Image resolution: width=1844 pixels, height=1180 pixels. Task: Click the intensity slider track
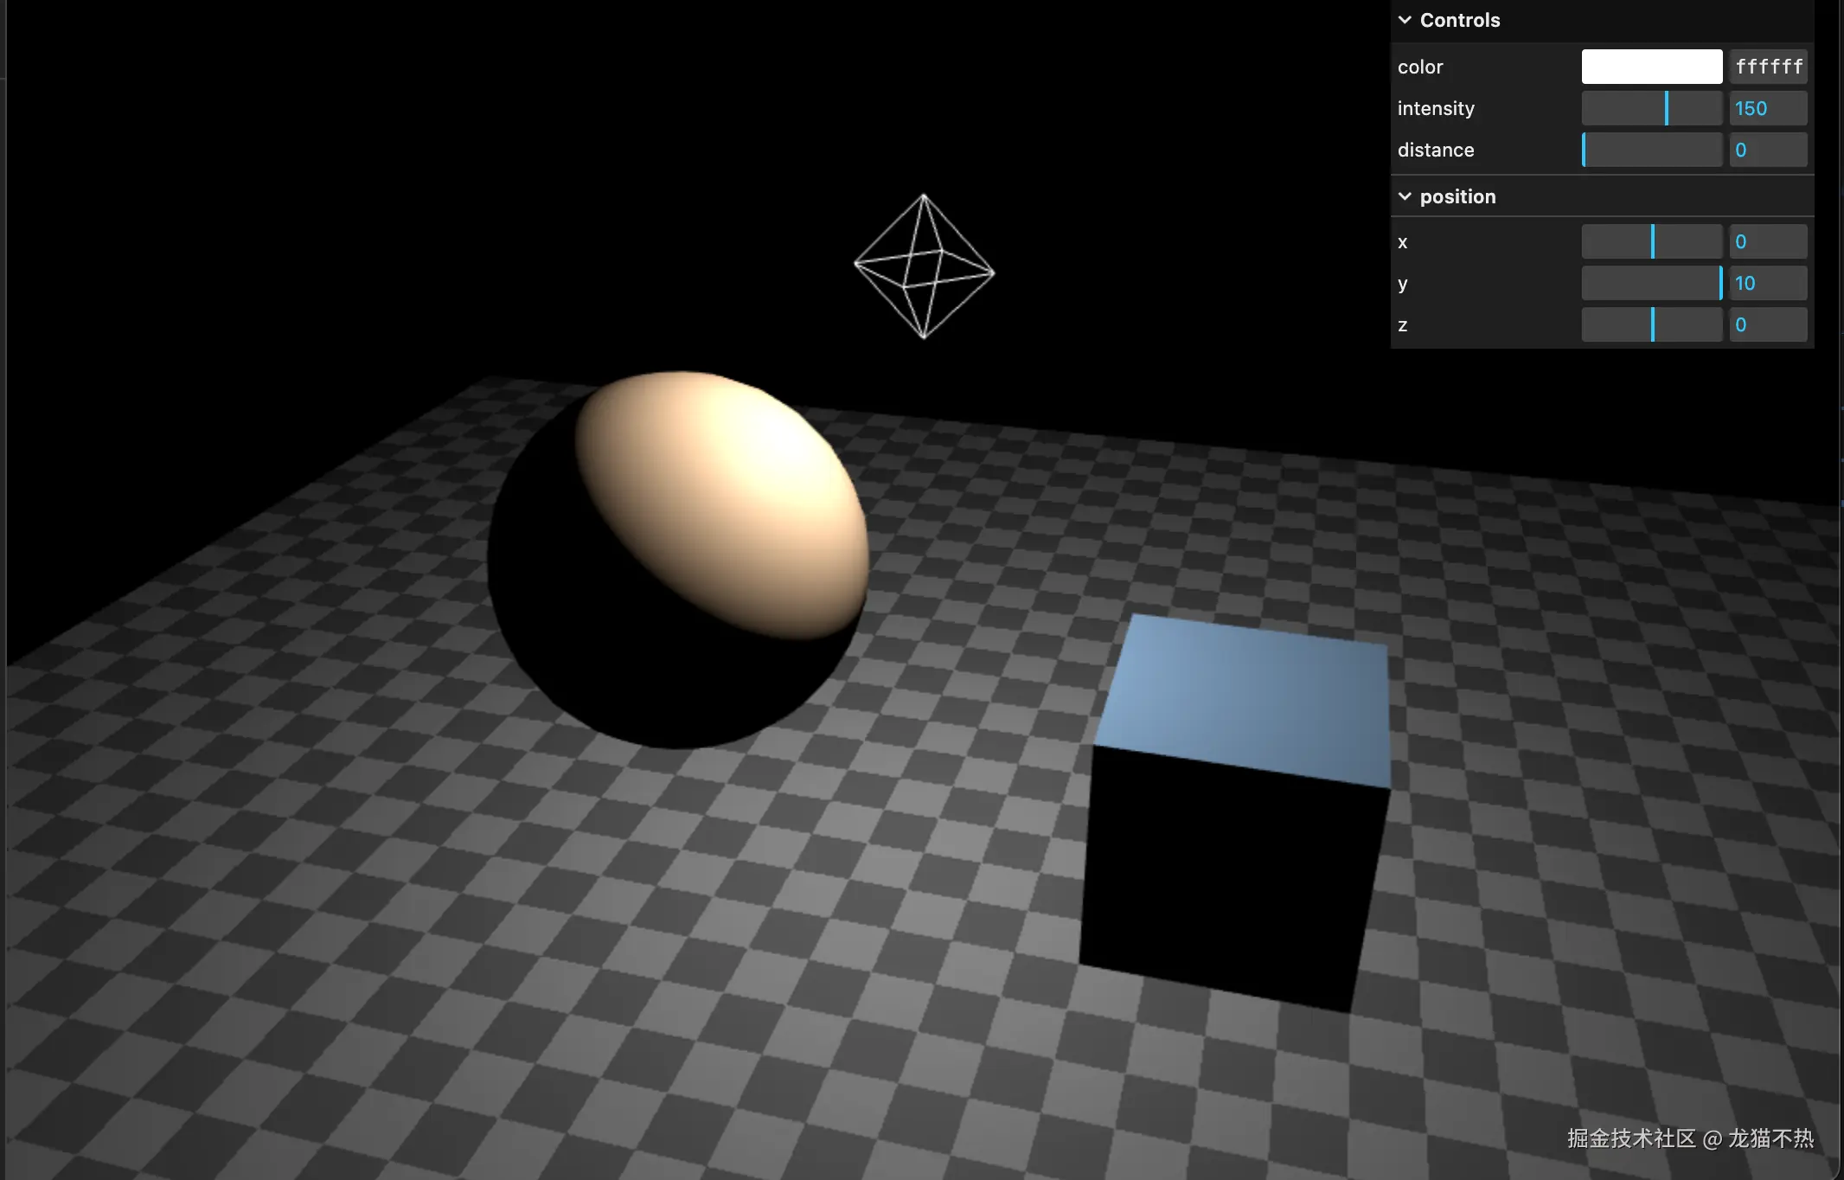(x=1651, y=108)
